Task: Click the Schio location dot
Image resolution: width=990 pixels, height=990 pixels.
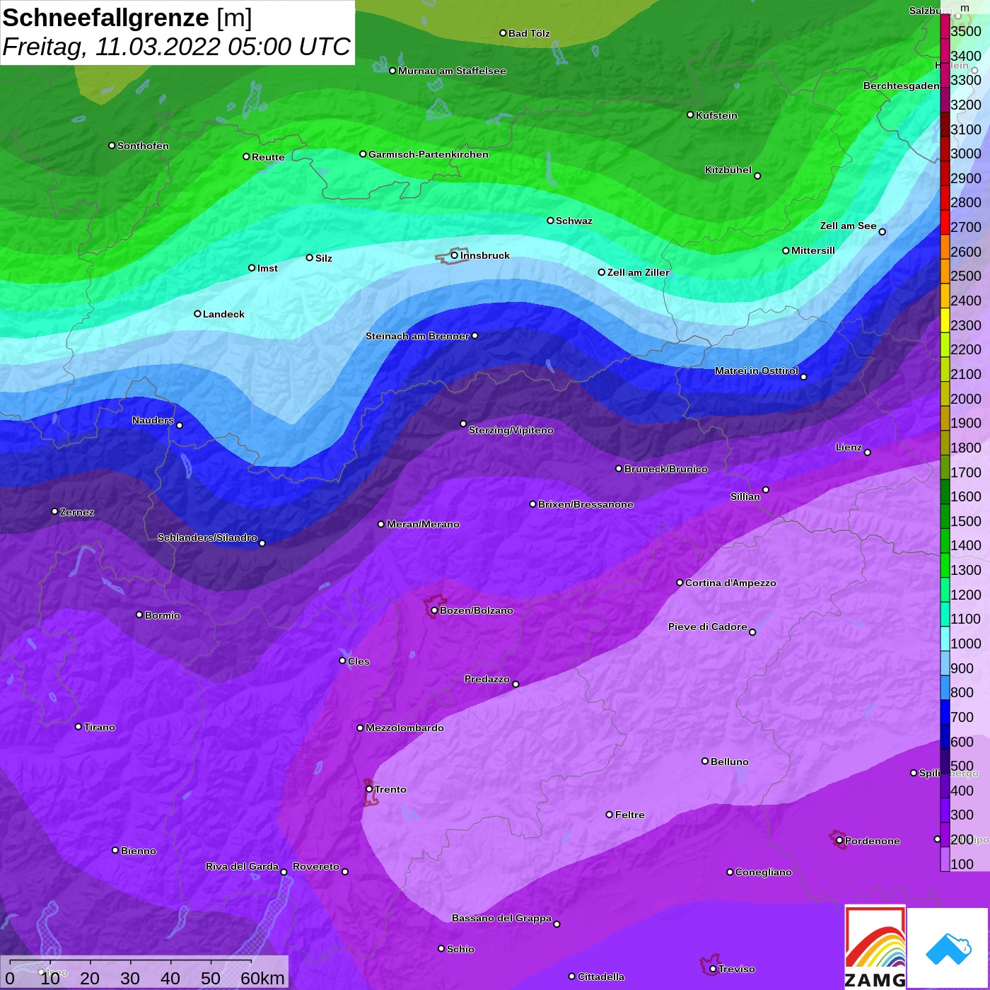Action: click(441, 948)
